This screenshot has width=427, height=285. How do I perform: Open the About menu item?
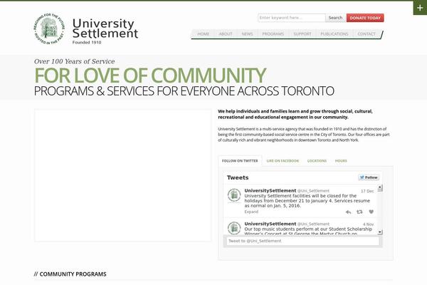[226, 34]
